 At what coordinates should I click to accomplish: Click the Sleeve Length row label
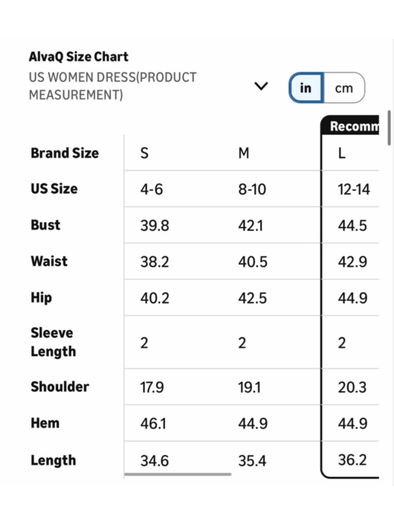pyautogui.click(x=53, y=342)
